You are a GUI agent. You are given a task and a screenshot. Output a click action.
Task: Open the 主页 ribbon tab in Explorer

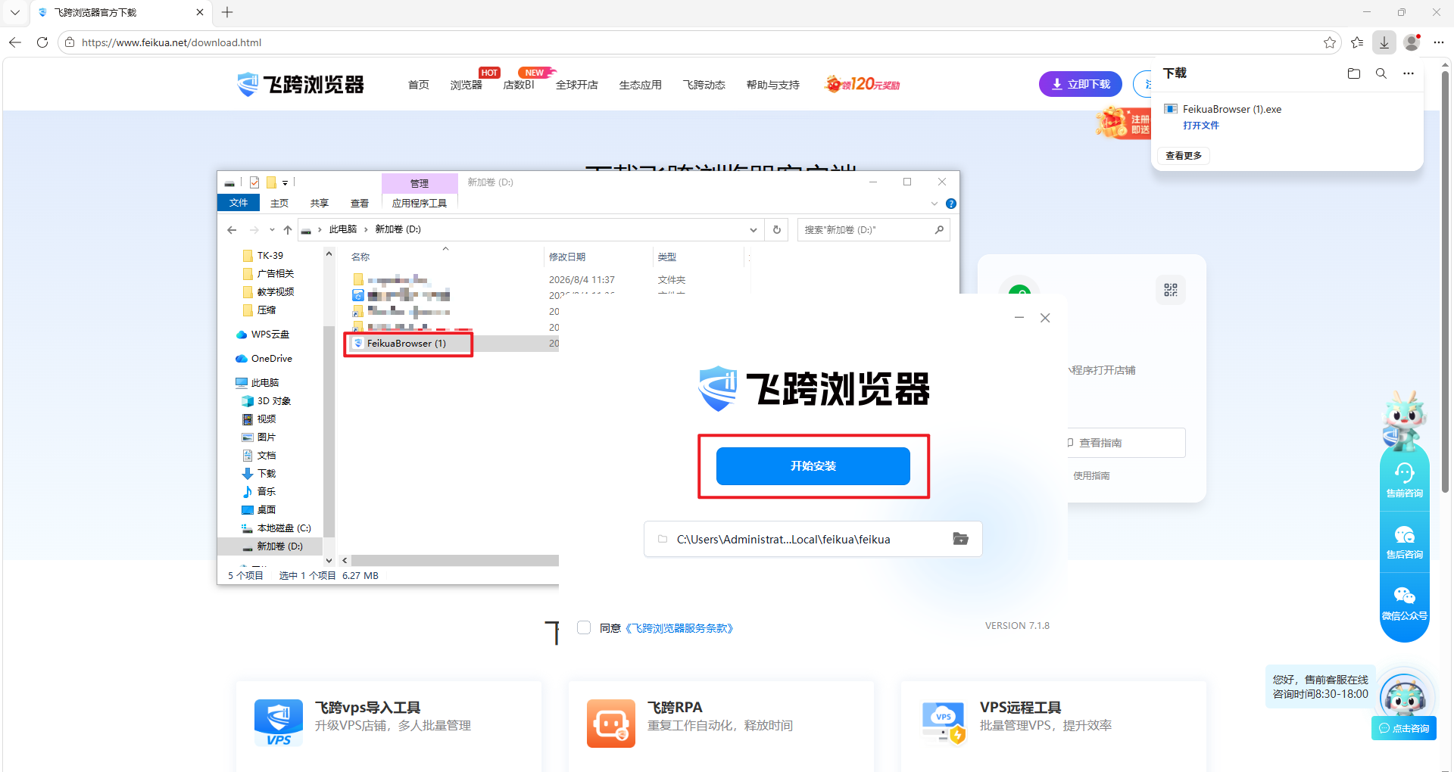click(x=279, y=203)
